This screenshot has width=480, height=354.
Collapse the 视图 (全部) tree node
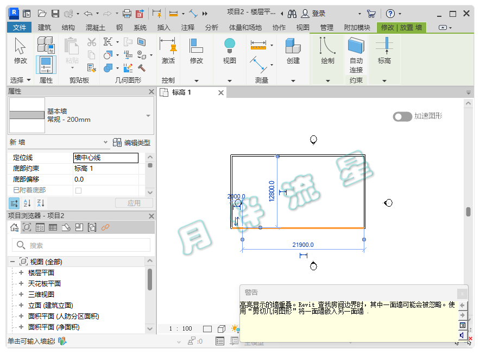12,262
